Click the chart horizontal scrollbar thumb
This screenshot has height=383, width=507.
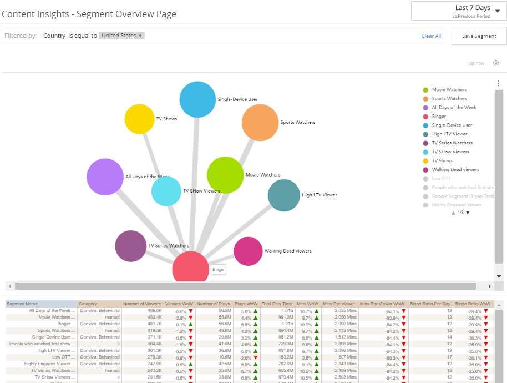tap(245, 286)
